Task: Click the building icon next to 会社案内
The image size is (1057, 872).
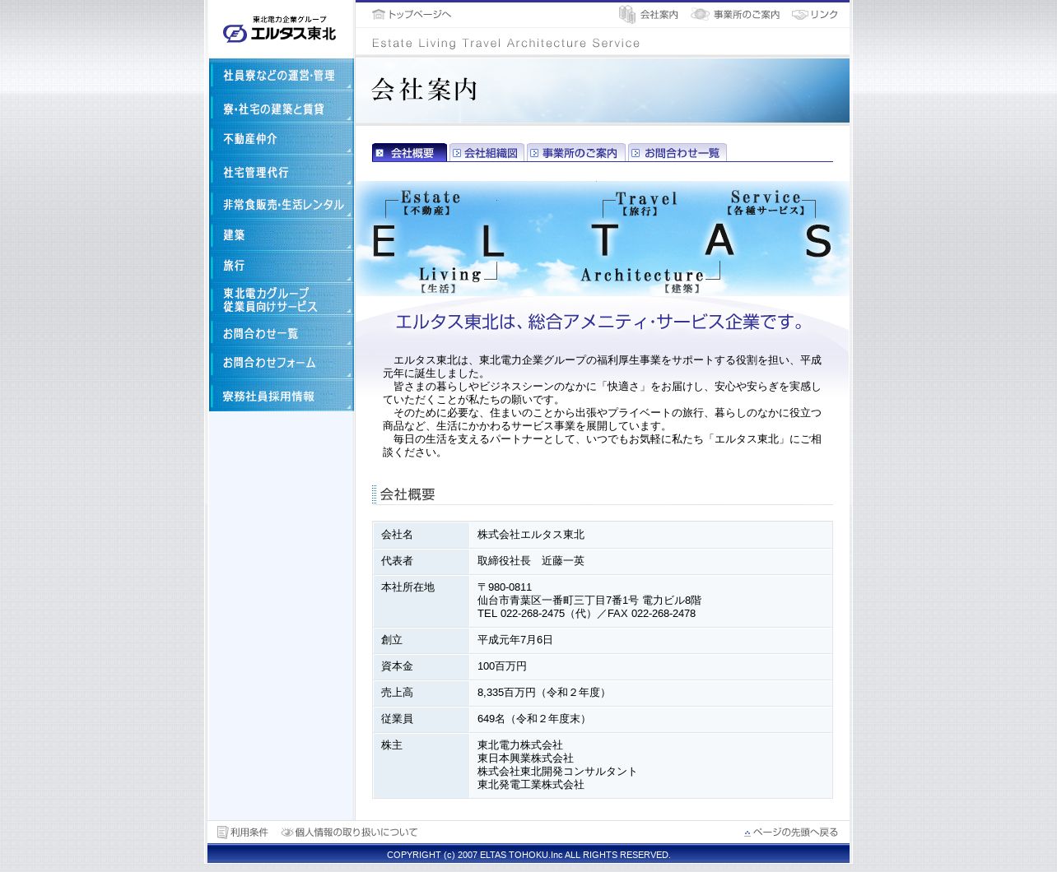Action: (627, 14)
